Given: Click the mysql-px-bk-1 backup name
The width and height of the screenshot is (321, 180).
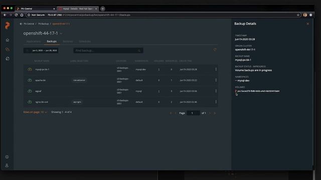Looking at the screenshot, I should [42, 69].
